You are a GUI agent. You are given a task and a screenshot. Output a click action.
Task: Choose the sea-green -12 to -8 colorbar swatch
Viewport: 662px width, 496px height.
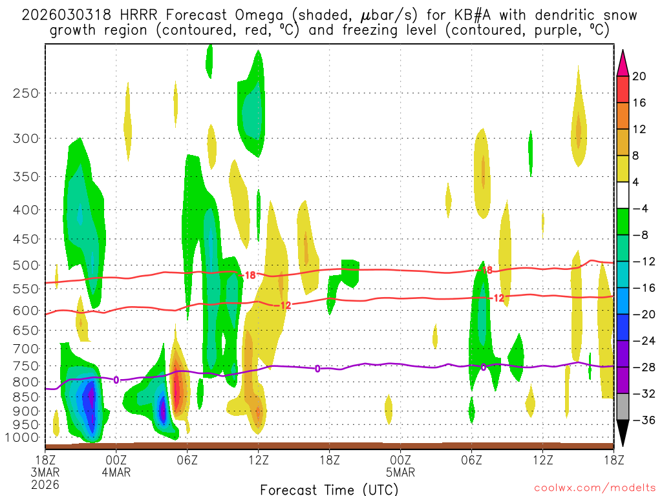click(623, 249)
